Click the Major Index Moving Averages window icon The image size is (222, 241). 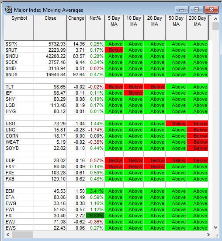(8, 10)
